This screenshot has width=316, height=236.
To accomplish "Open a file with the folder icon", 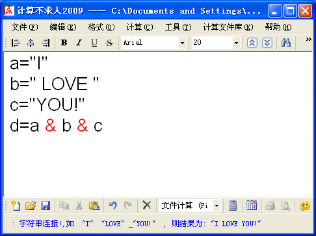I will [31, 206].
